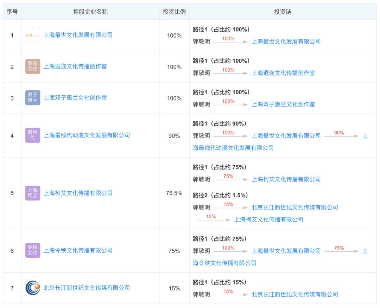
Task: Select the 75% investment ratio cell in row 6
Action: pos(174,251)
